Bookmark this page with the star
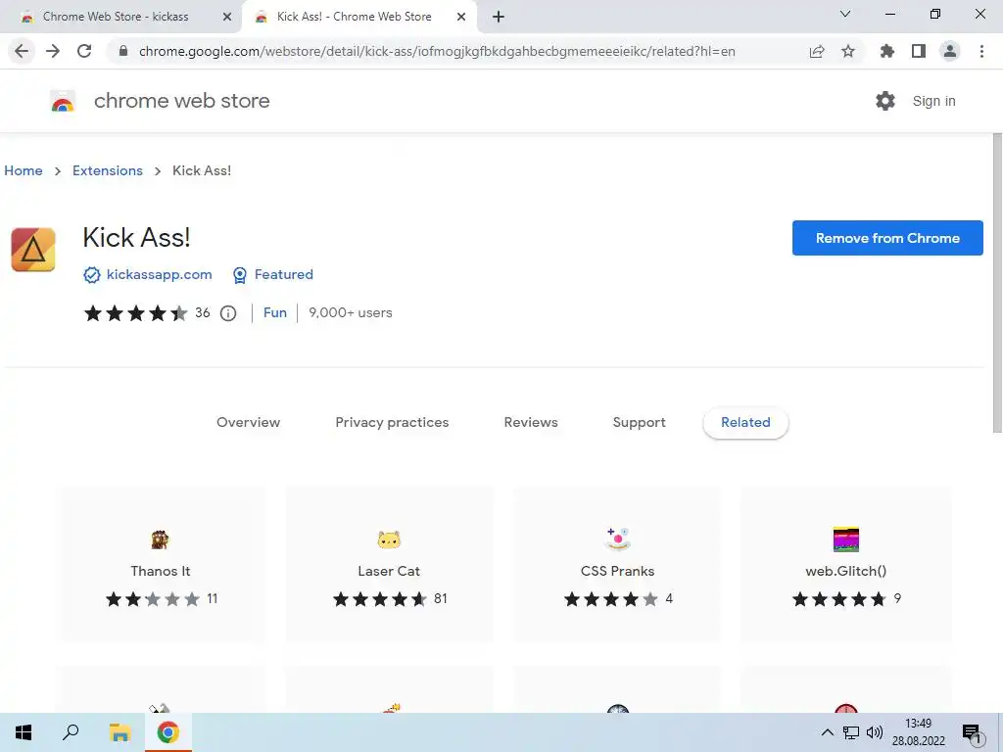1003x752 pixels. (x=848, y=51)
